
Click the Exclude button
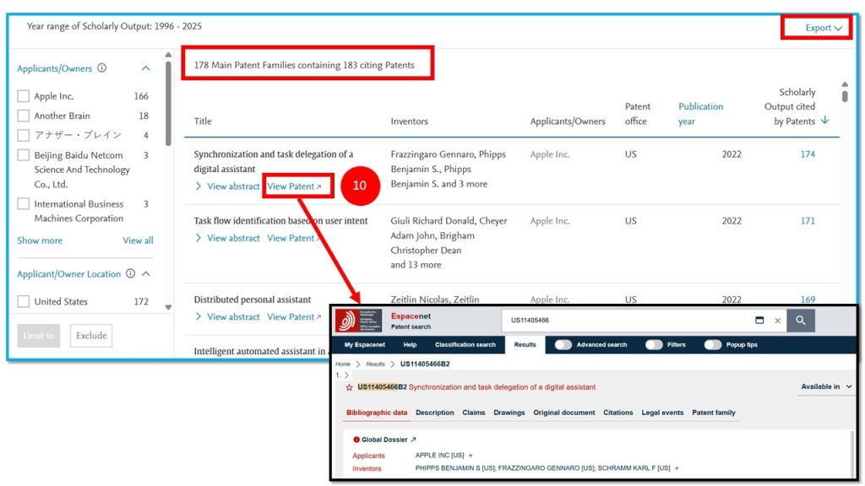(x=91, y=336)
